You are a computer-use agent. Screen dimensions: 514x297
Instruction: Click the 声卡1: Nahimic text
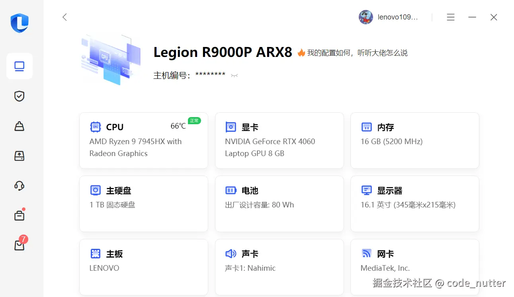coord(250,268)
